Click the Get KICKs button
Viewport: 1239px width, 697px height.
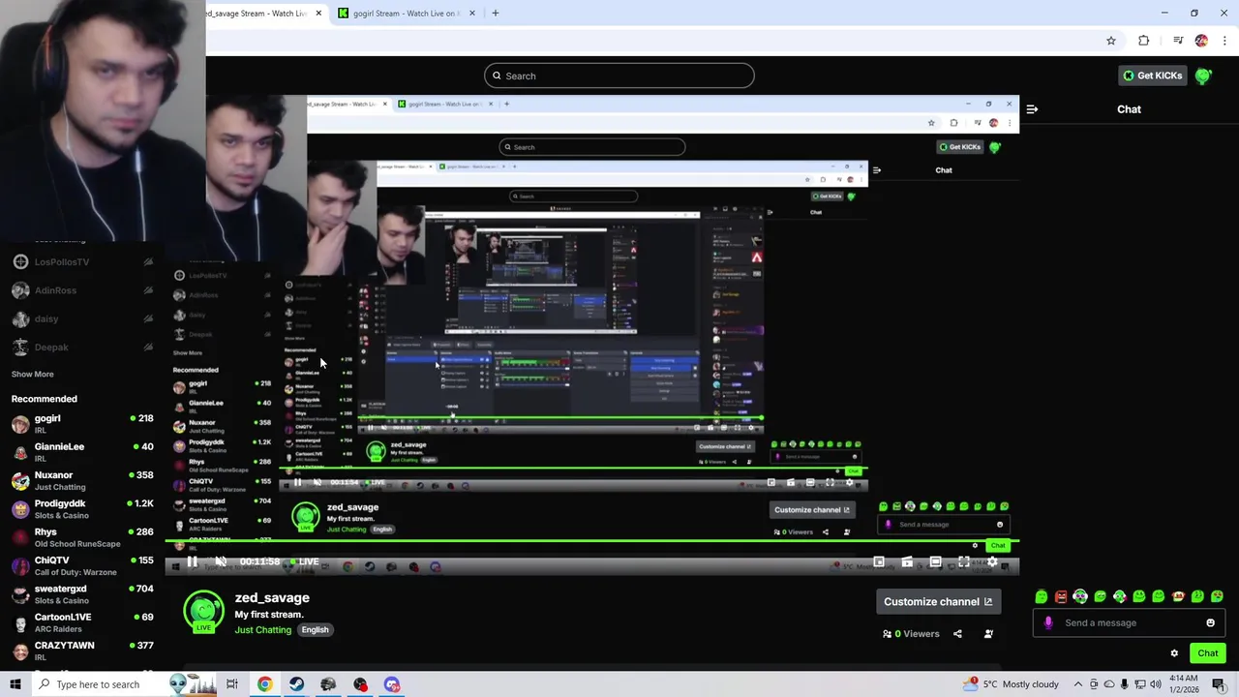(x=1152, y=76)
